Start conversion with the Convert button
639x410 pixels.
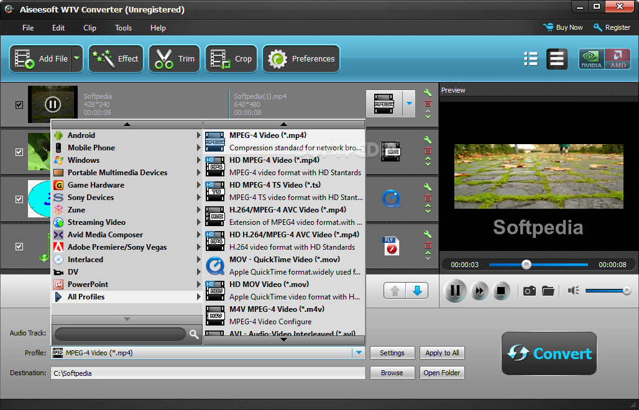coord(549,353)
